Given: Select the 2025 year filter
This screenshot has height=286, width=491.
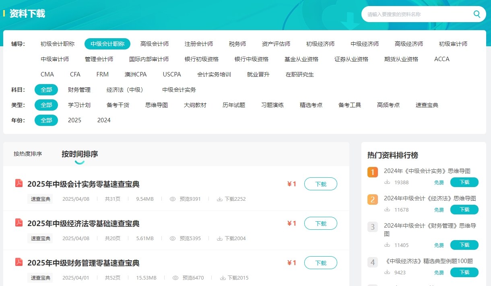Looking at the screenshot, I should click(74, 120).
